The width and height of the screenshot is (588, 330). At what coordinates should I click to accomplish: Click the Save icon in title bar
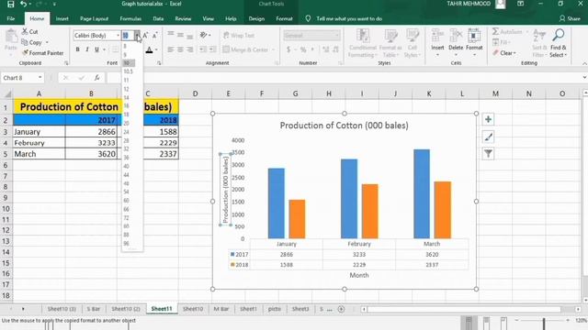pyautogui.click(x=10, y=4)
